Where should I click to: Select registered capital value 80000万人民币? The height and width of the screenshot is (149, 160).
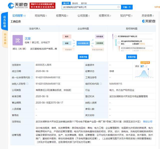point(43,65)
